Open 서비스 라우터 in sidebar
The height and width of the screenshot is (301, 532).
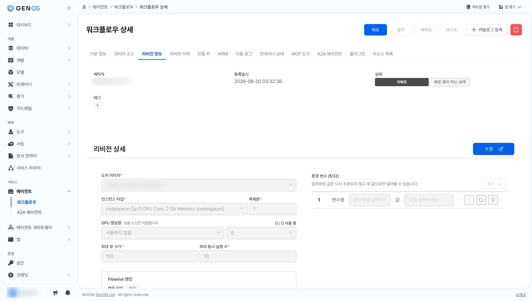click(39, 168)
